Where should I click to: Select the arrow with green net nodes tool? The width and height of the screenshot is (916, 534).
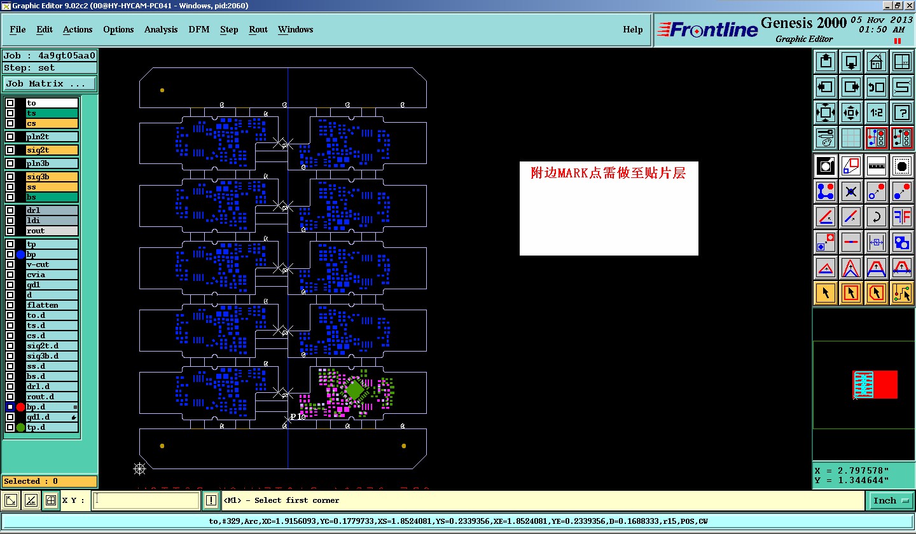pos(901,293)
